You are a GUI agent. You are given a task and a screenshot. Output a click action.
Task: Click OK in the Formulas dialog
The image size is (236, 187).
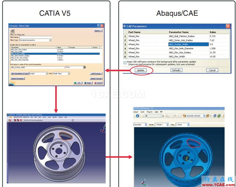click(x=78, y=83)
